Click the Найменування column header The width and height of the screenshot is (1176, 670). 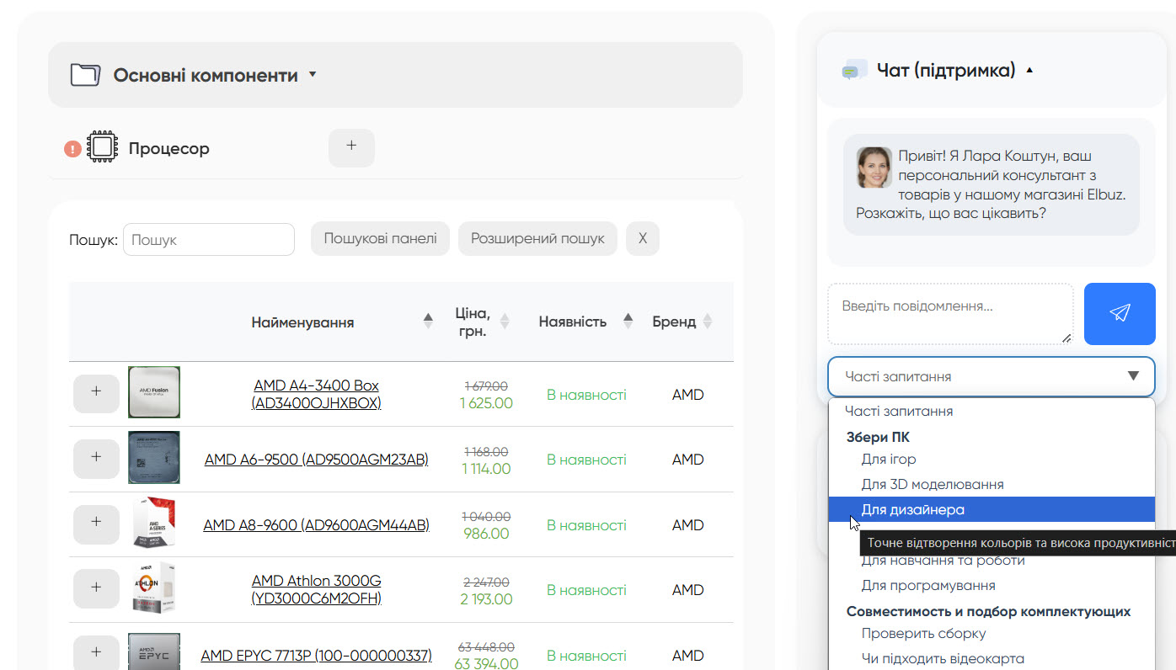[302, 322]
